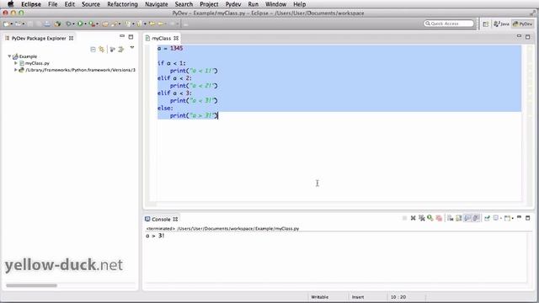Click the Open Perspective icon
The height and width of the screenshot is (303, 539).
click(485, 24)
